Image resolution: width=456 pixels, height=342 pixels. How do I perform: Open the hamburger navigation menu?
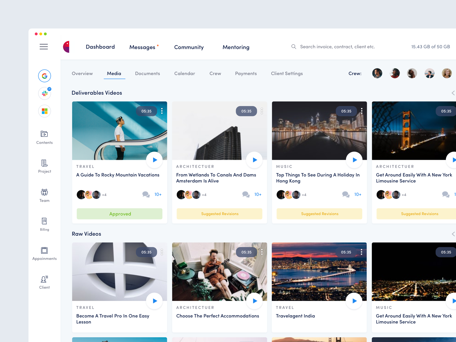44,47
